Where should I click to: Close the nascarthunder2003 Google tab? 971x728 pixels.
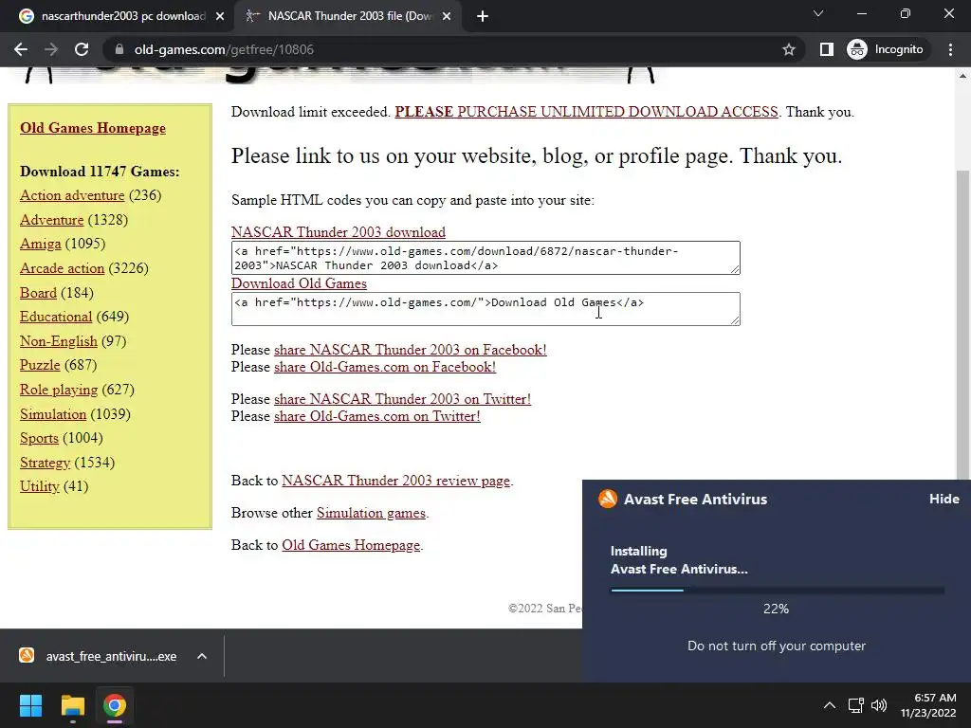tap(220, 17)
